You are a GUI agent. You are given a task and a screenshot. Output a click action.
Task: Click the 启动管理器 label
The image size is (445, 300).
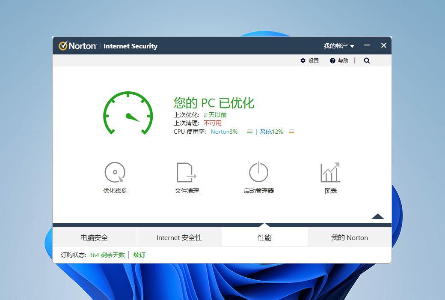(258, 191)
